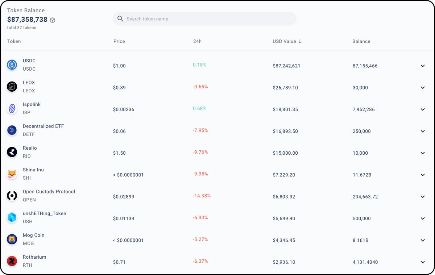The width and height of the screenshot is (435, 275).
Task: Click the Mog Coin token name
Action: [x=33, y=235]
